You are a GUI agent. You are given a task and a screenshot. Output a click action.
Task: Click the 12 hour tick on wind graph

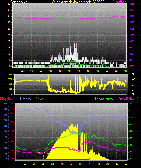(x=69, y=71)
